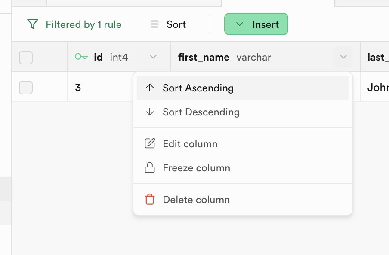Tick the select-all header checkbox
Image resolution: width=389 pixels, height=255 pixels.
coord(26,58)
